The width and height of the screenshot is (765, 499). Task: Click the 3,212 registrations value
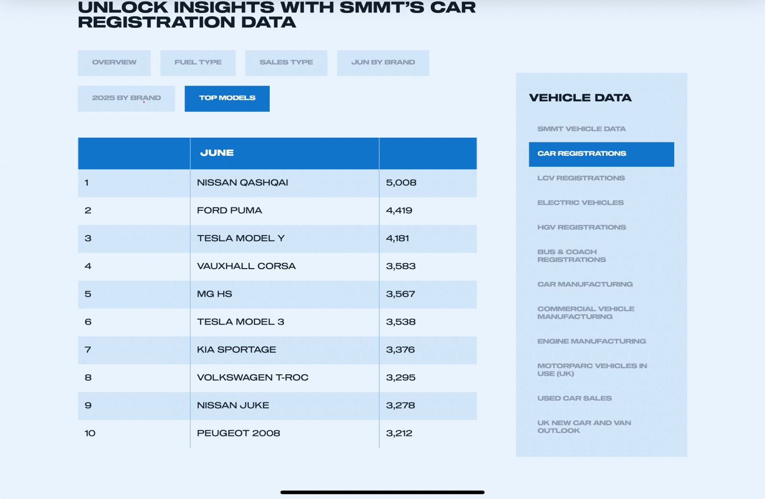click(x=399, y=434)
